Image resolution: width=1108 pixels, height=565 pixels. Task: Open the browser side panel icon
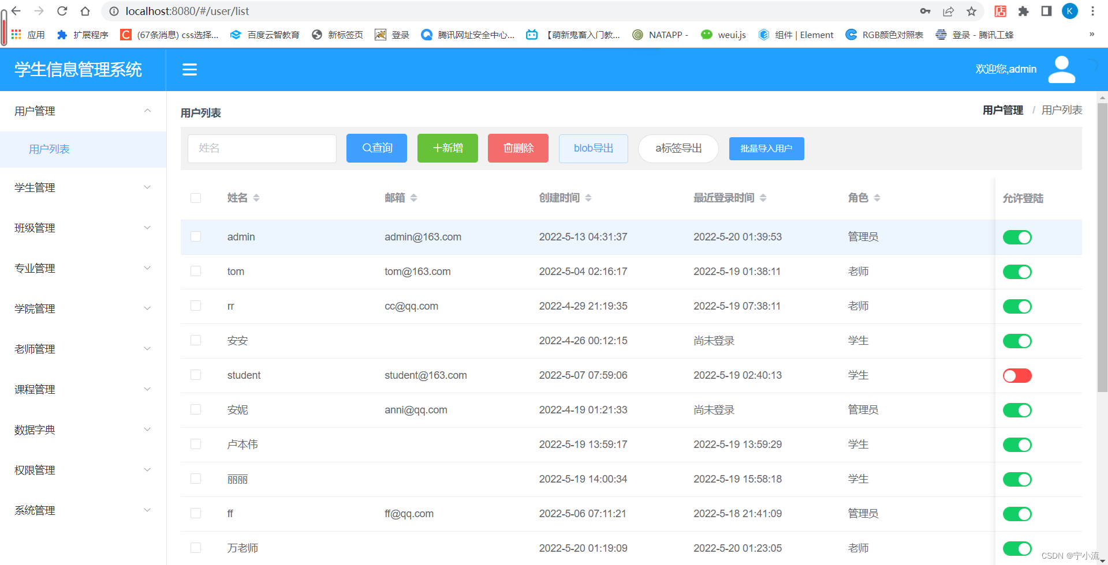(x=1046, y=11)
